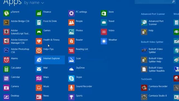Viewport: 179px width, 101px height.
Task: Open Adobe ExtendScript Toolkit icon
Action: tap(6, 32)
